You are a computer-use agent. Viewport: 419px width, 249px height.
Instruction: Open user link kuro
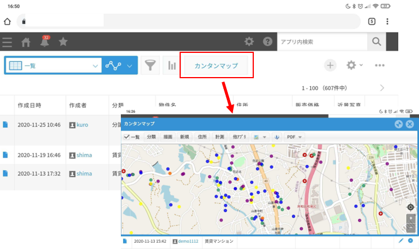point(82,125)
